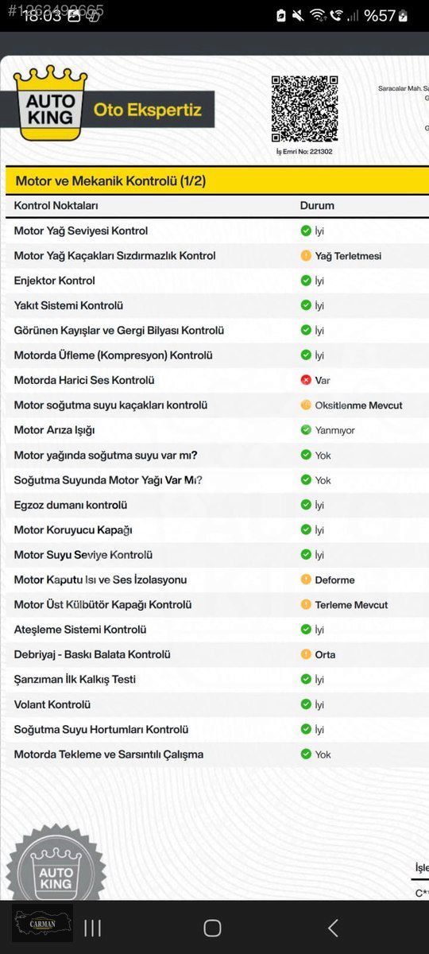This screenshot has height=954, width=429.
Task: Tap the Kontrol Noktaları column header
Action: (56, 206)
